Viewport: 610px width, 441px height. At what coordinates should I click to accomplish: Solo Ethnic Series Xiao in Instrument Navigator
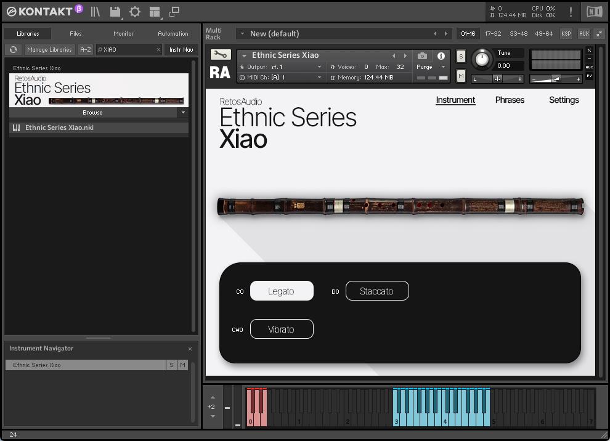171,365
